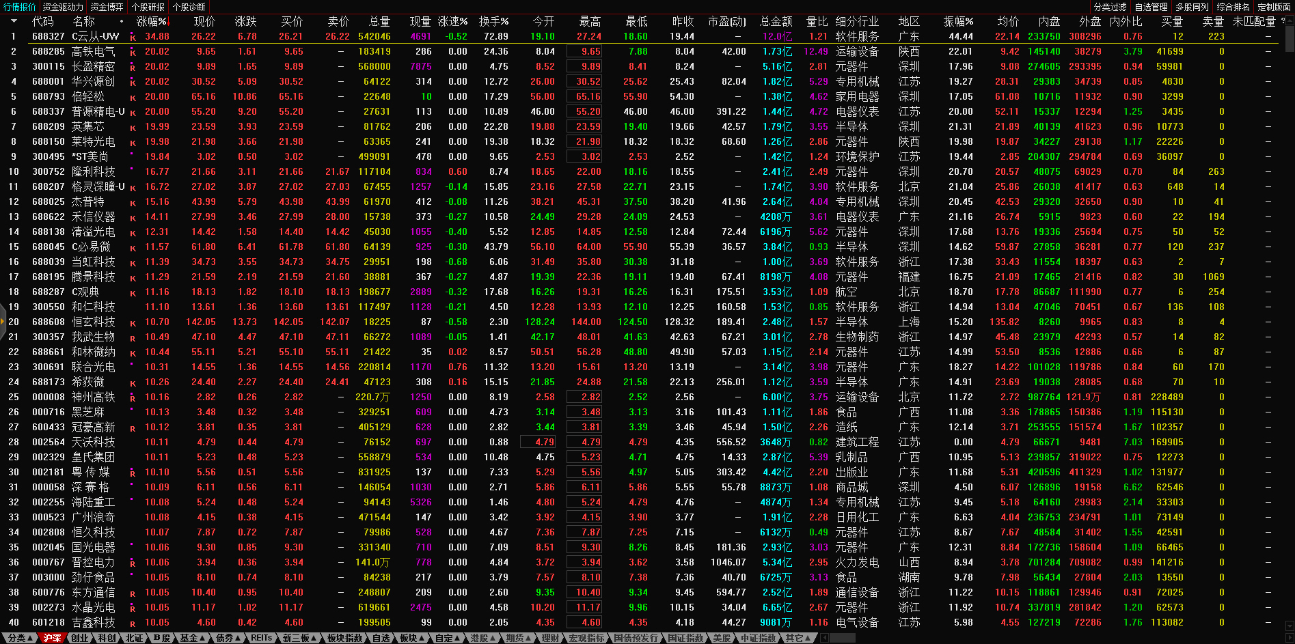Screen dimensions: 1295x644
Task: Click the K marker icon beside C云从-UW
Action: pyautogui.click(x=133, y=38)
